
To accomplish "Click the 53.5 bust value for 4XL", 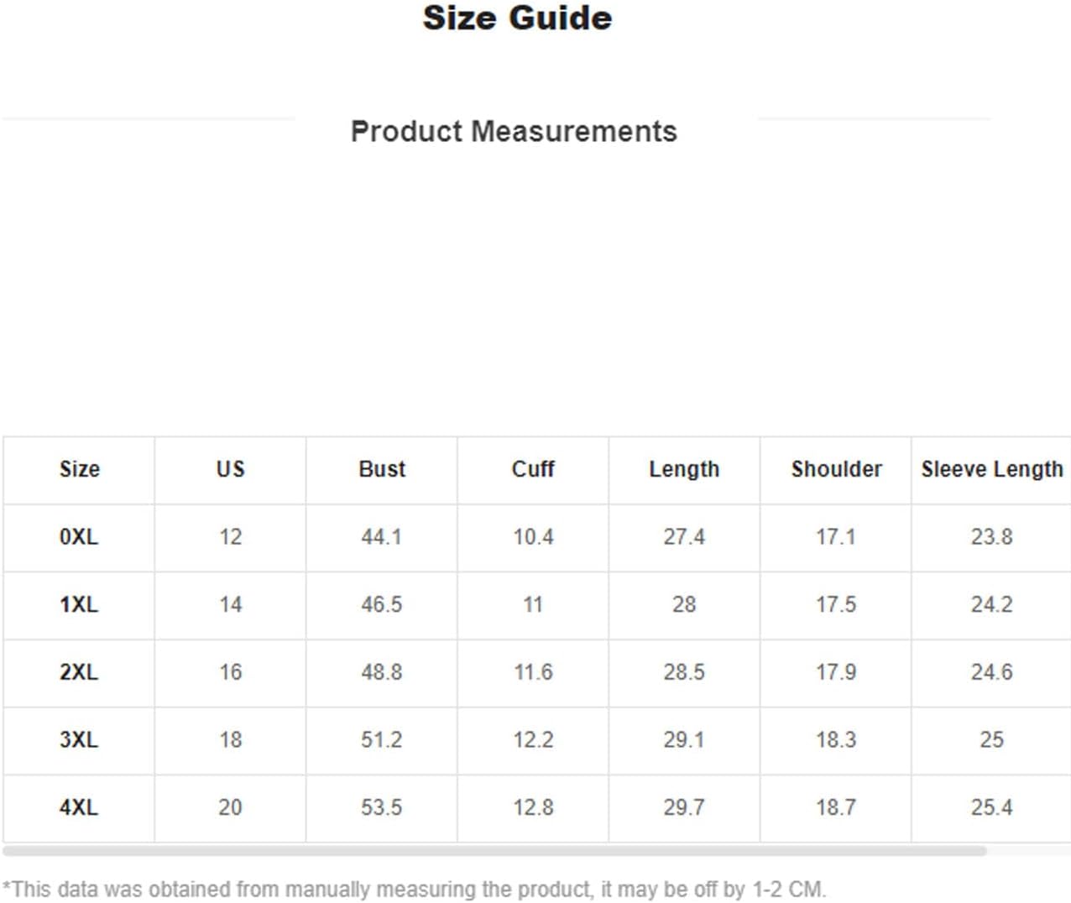I will tap(382, 807).
